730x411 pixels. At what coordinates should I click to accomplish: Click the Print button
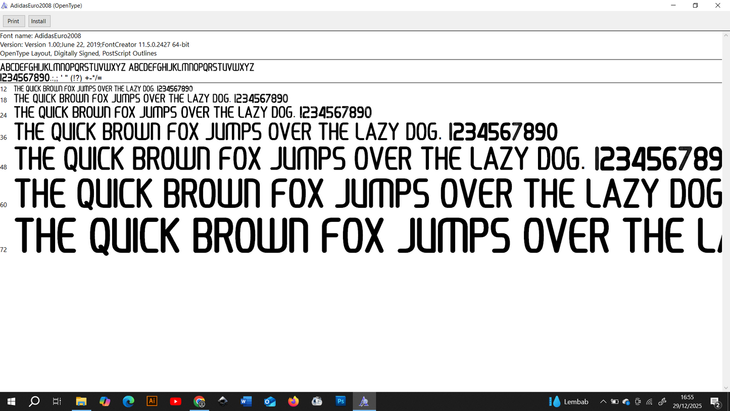(x=14, y=21)
